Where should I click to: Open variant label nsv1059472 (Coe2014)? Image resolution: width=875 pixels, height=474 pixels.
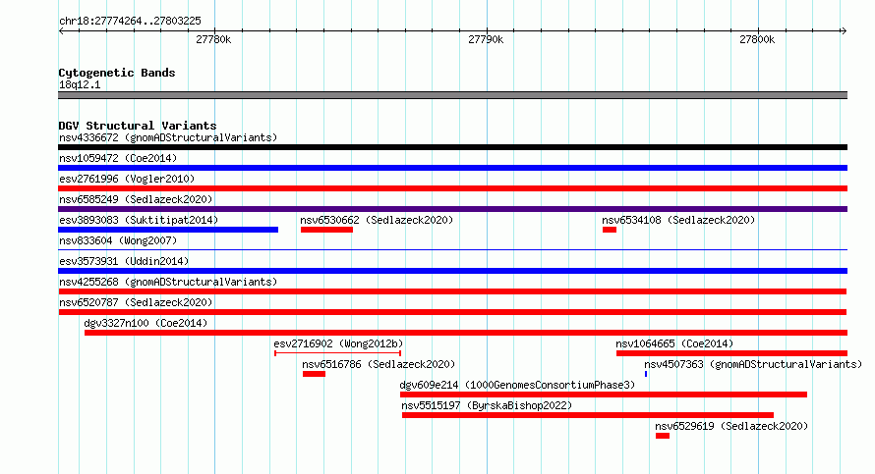click(118, 158)
